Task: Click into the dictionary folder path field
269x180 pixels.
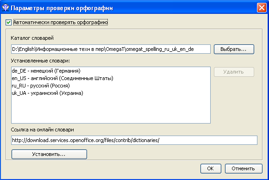Action: (111, 49)
